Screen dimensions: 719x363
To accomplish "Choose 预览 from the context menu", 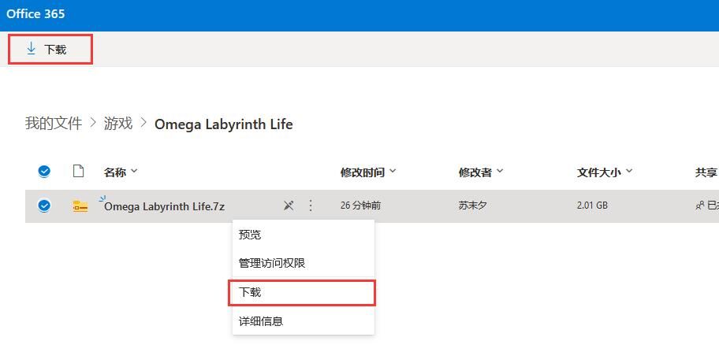I will [x=250, y=235].
